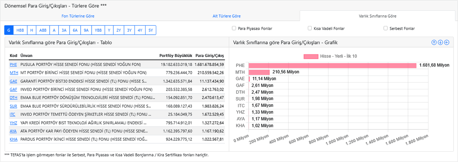
Task: Click the up arrow chart icon
Action: 434,43
